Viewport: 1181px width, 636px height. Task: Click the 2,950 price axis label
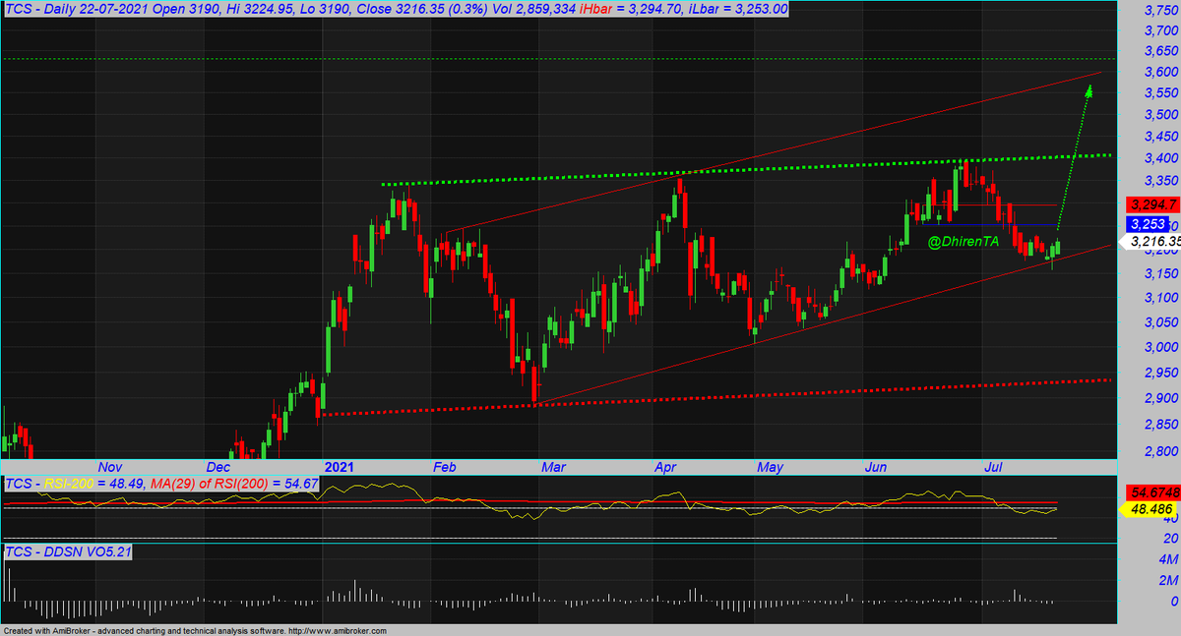pos(1160,374)
